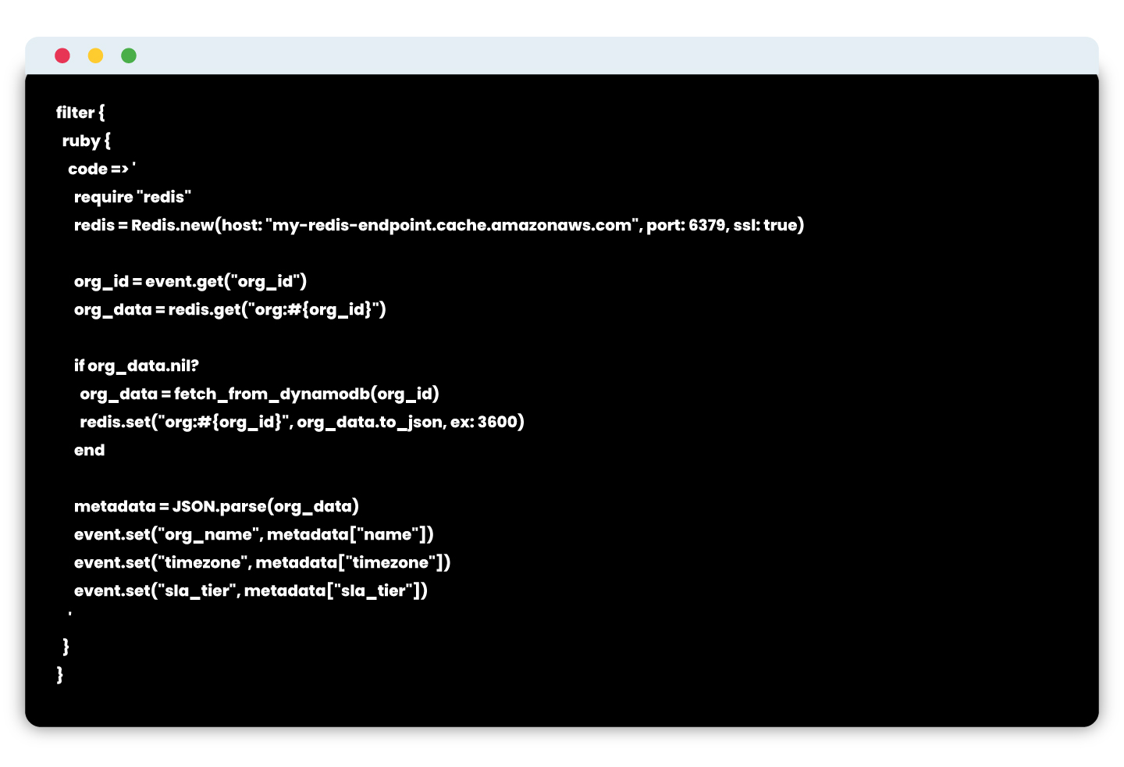Click the green maximize dot

tap(129, 55)
